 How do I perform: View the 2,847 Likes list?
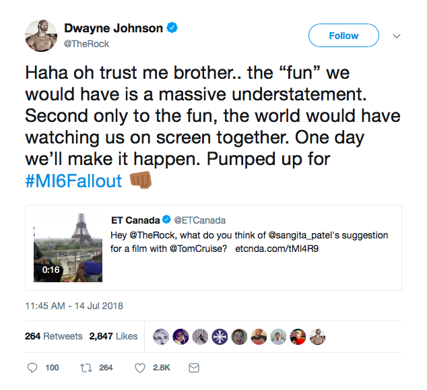click(x=113, y=336)
